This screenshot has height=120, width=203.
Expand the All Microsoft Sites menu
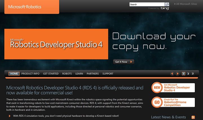point(186,4)
